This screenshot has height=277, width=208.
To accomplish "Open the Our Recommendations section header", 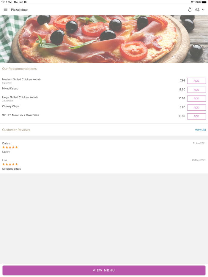I will 19,69.
